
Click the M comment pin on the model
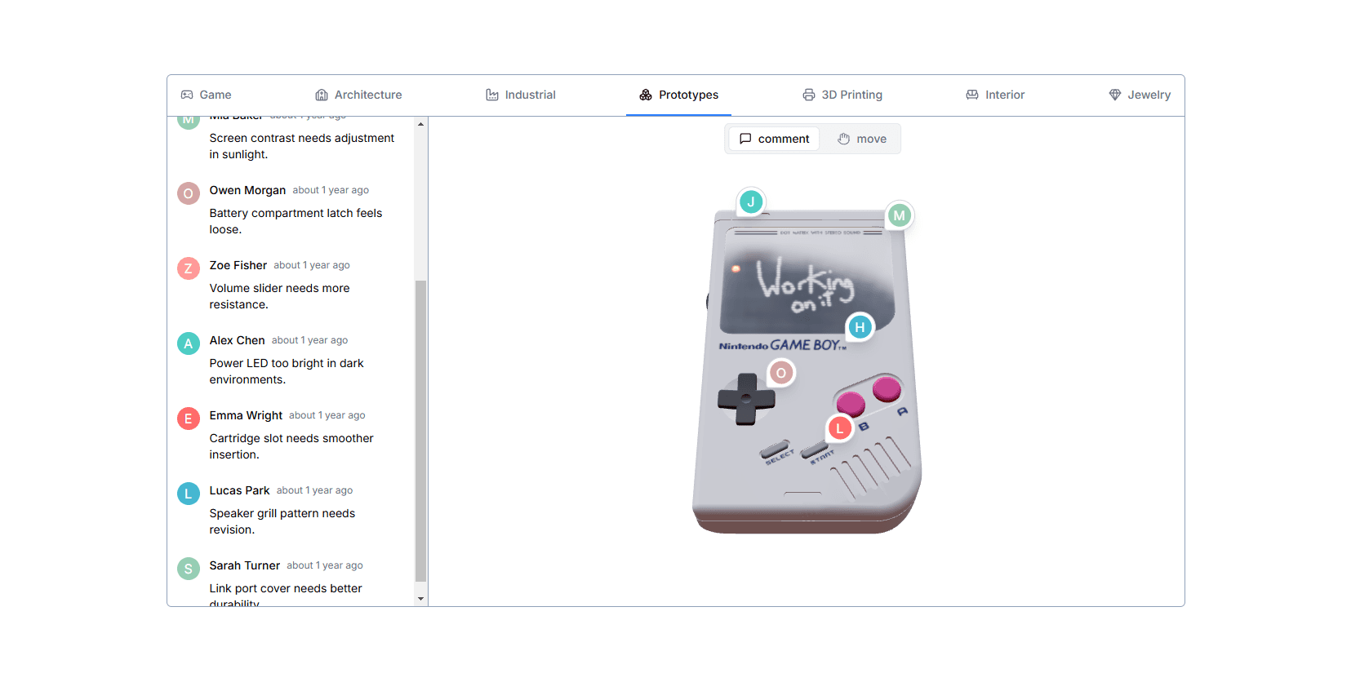[899, 215]
